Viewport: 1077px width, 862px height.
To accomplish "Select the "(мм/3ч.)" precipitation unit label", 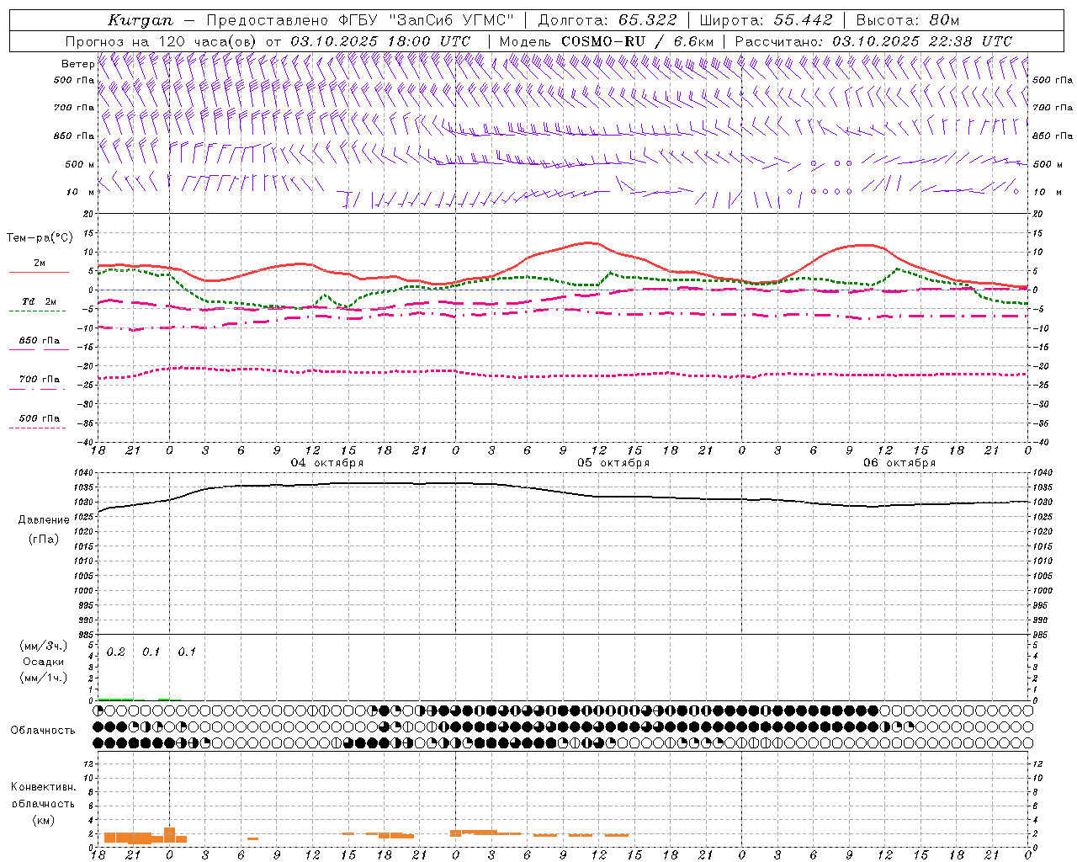I will point(44,646).
